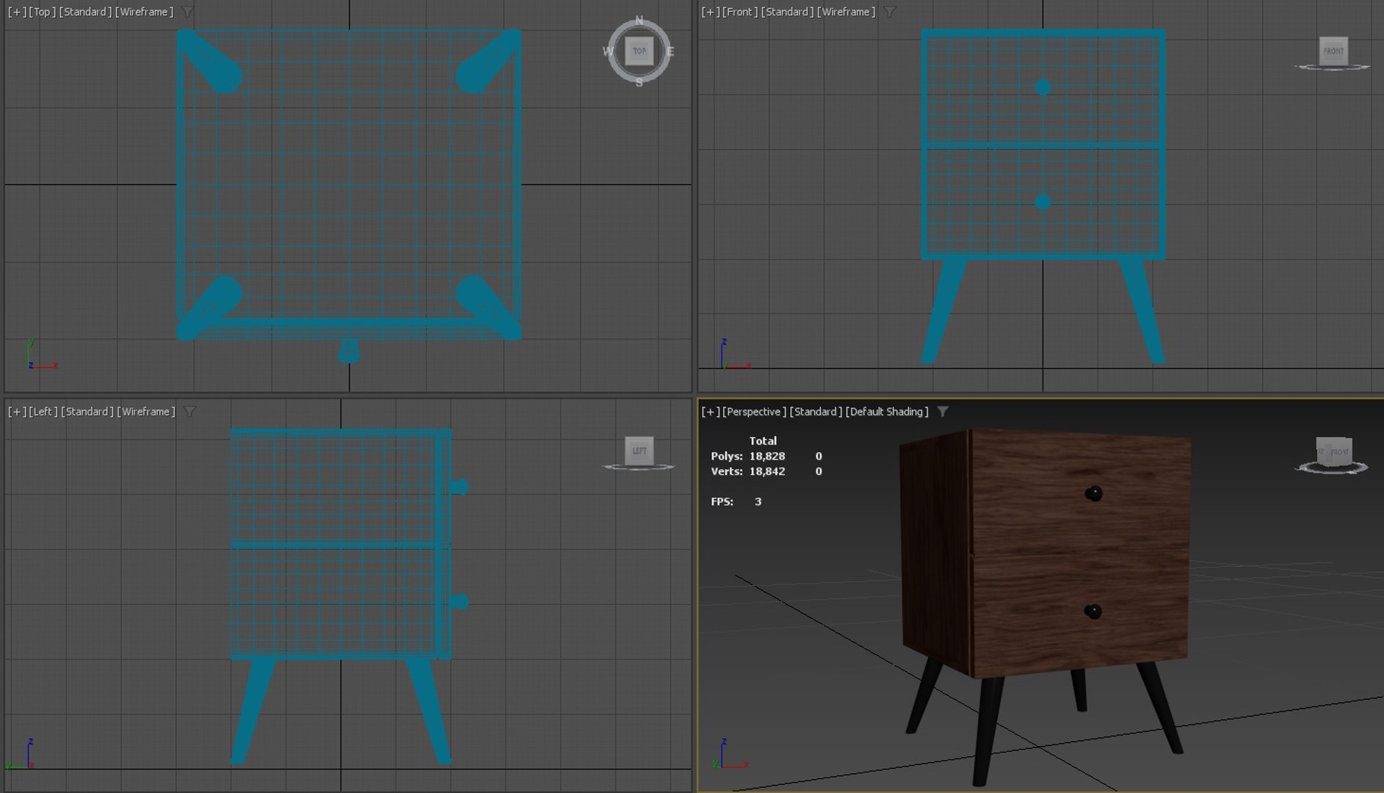The width and height of the screenshot is (1384, 793).
Task: Select the lower drawer knob in Perspective view
Action: 1093,611
